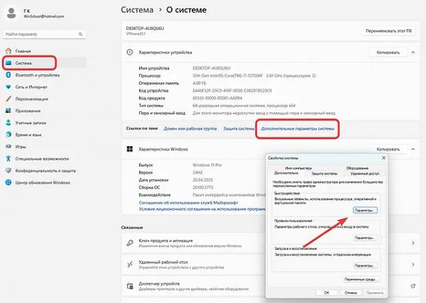Open Профили пользователей Параметры button
This screenshot has width=426, height=303.
[x=365, y=238]
